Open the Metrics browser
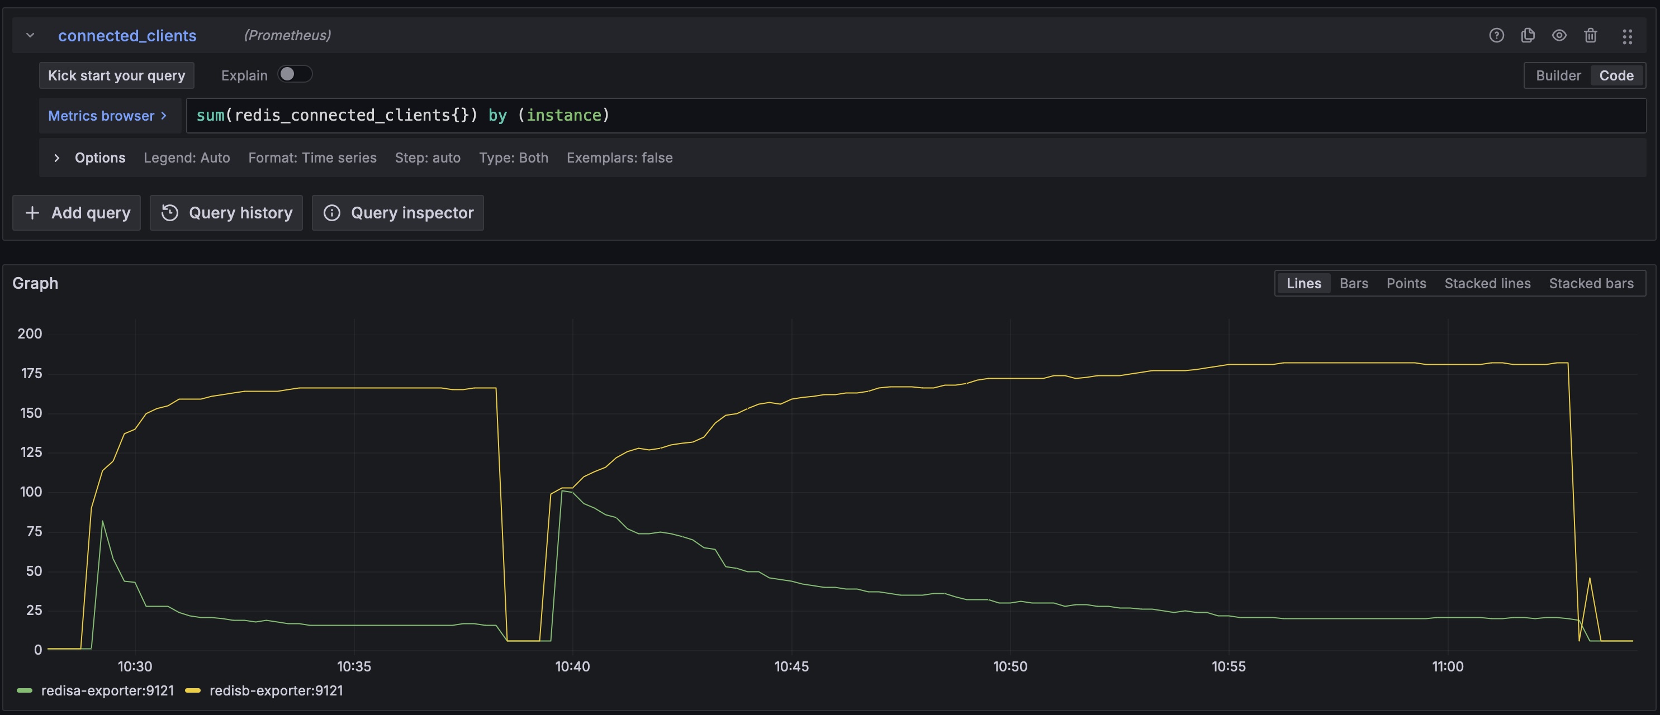Viewport: 1660px width, 715px height. [x=107, y=116]
